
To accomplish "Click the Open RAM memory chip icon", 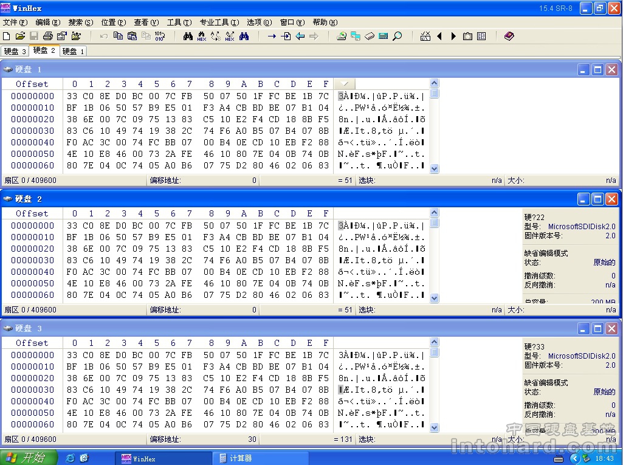I will coord(370,36).
